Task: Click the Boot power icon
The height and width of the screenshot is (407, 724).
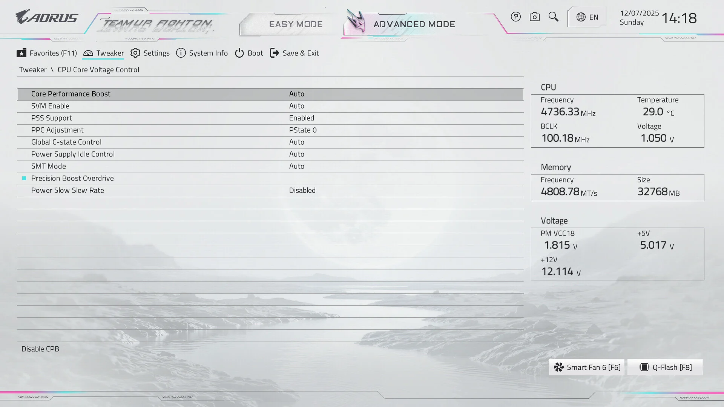Action: click(239, 53)
